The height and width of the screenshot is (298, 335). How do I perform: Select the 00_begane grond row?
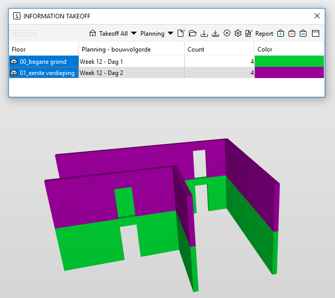point(43,62)
